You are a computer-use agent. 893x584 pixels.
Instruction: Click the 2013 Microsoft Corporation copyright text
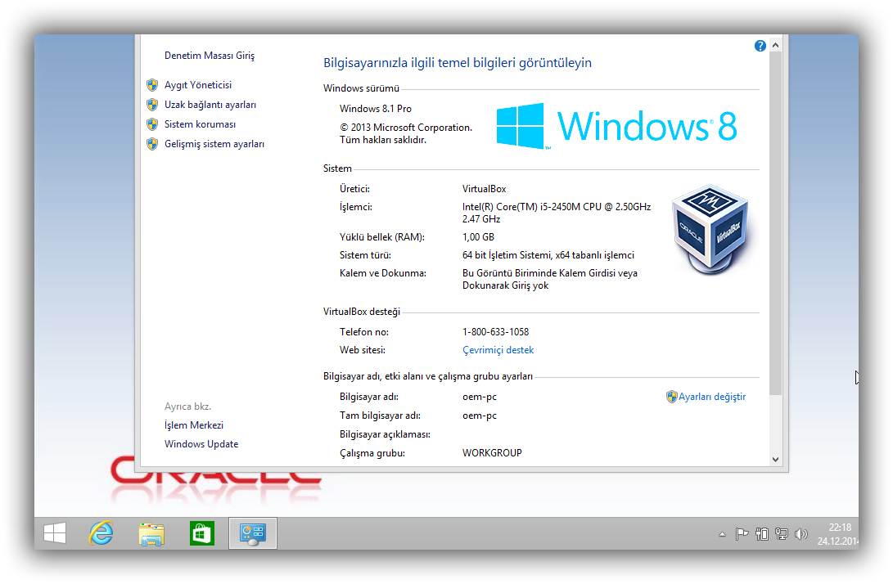click(x=406, y=134)
